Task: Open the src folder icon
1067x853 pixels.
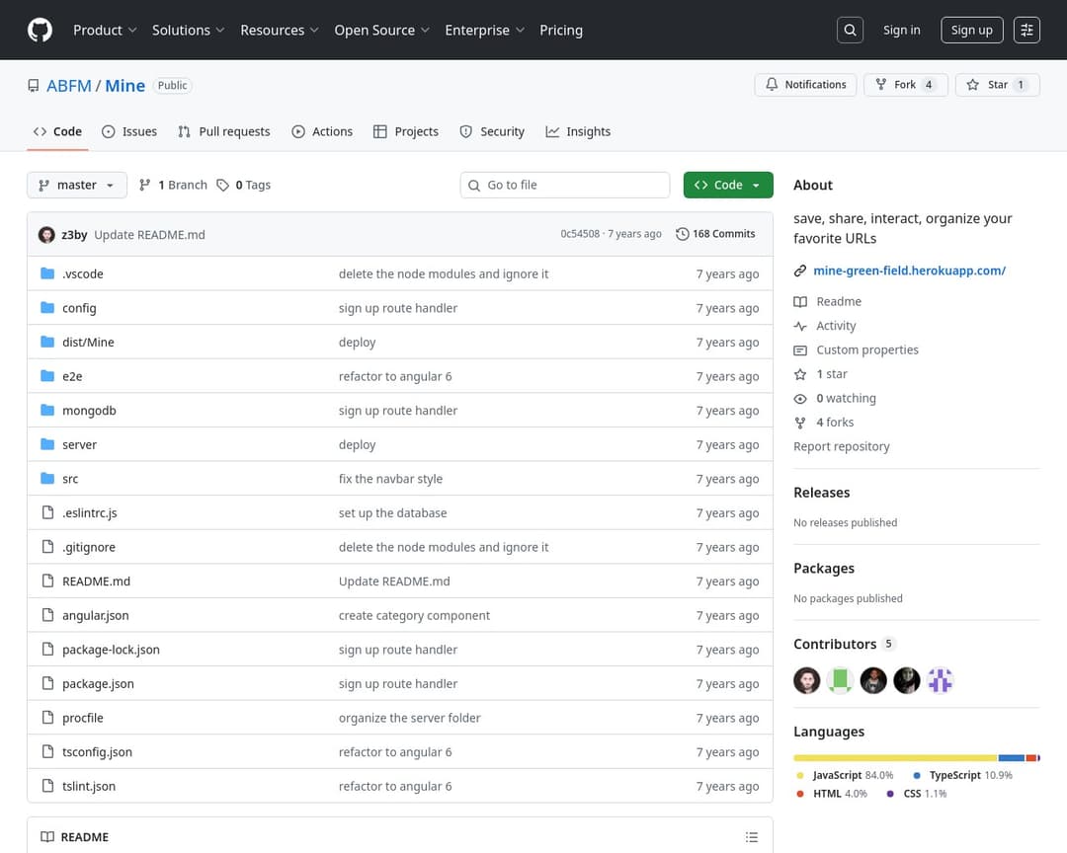Action: pos(47,479)
